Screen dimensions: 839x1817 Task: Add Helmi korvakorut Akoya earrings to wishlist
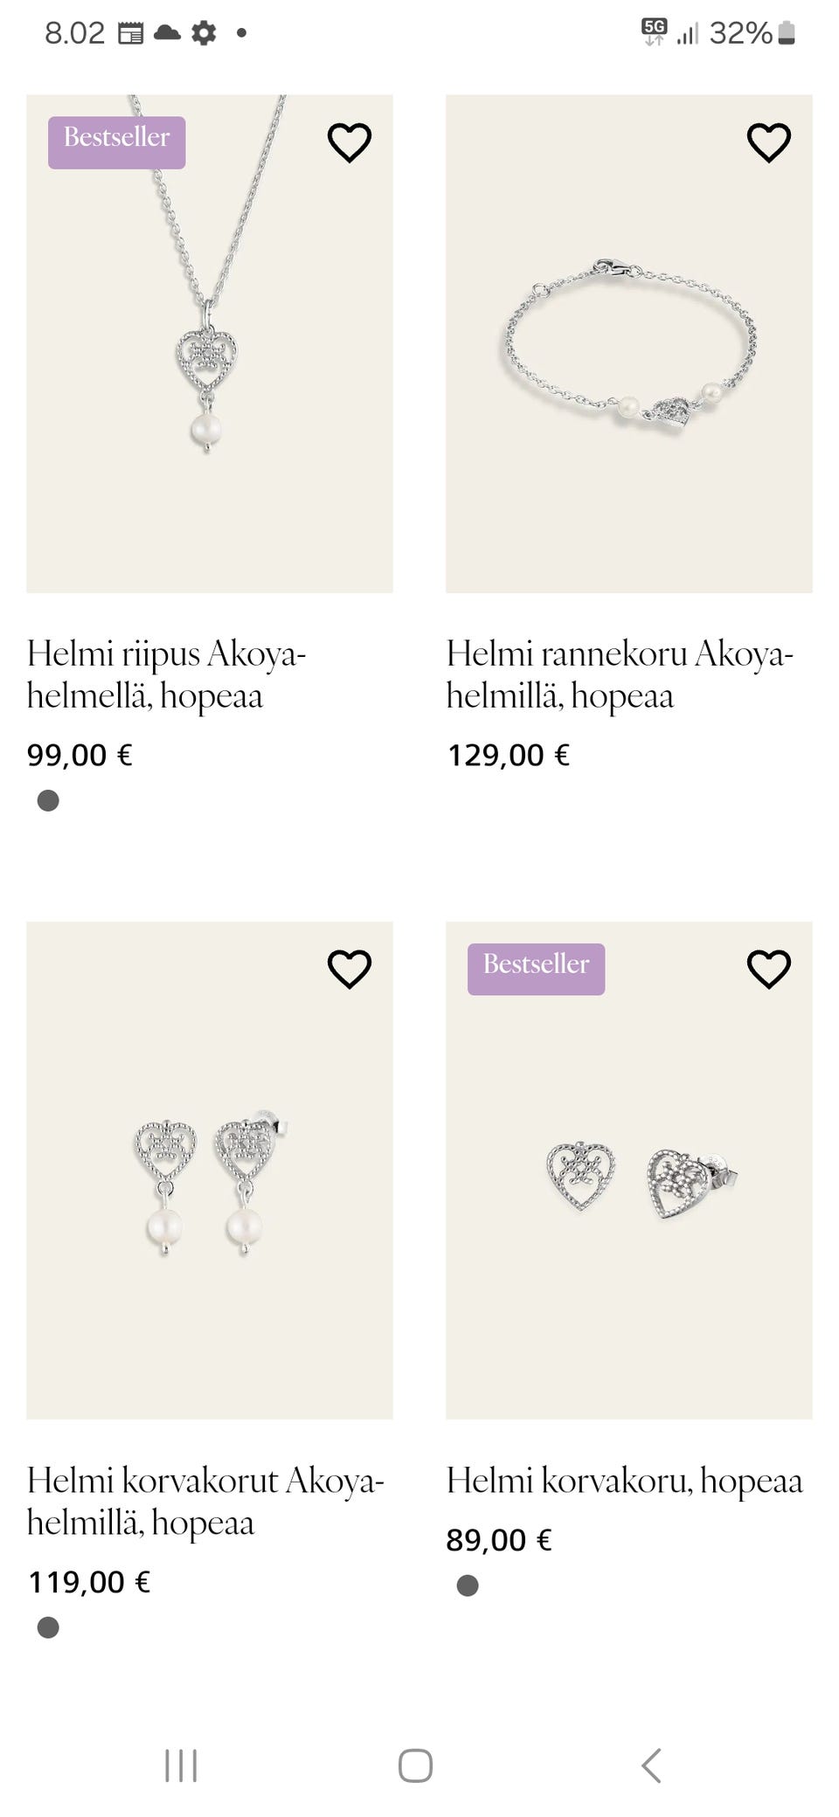349,969
